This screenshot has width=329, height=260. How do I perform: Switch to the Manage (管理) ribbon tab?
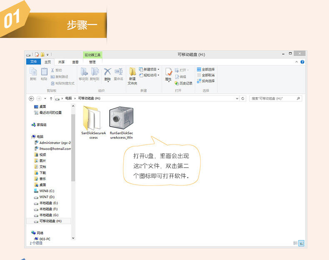pos(92,62)
